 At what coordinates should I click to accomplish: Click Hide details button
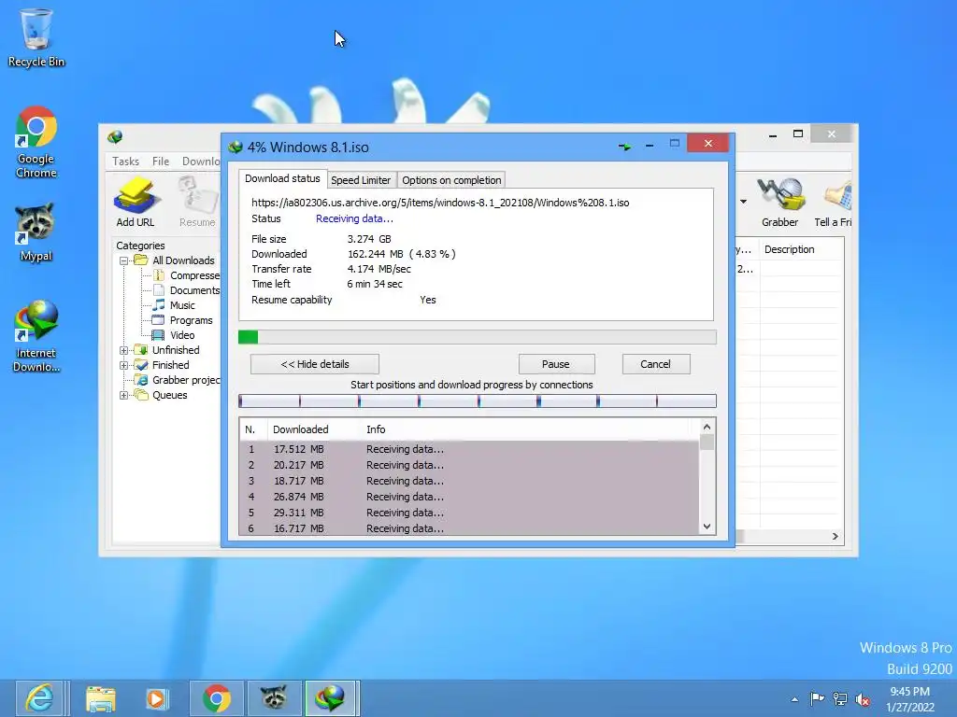pos(315,364)
